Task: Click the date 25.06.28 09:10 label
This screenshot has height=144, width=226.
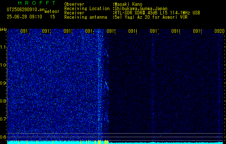Action: (24, 17)
